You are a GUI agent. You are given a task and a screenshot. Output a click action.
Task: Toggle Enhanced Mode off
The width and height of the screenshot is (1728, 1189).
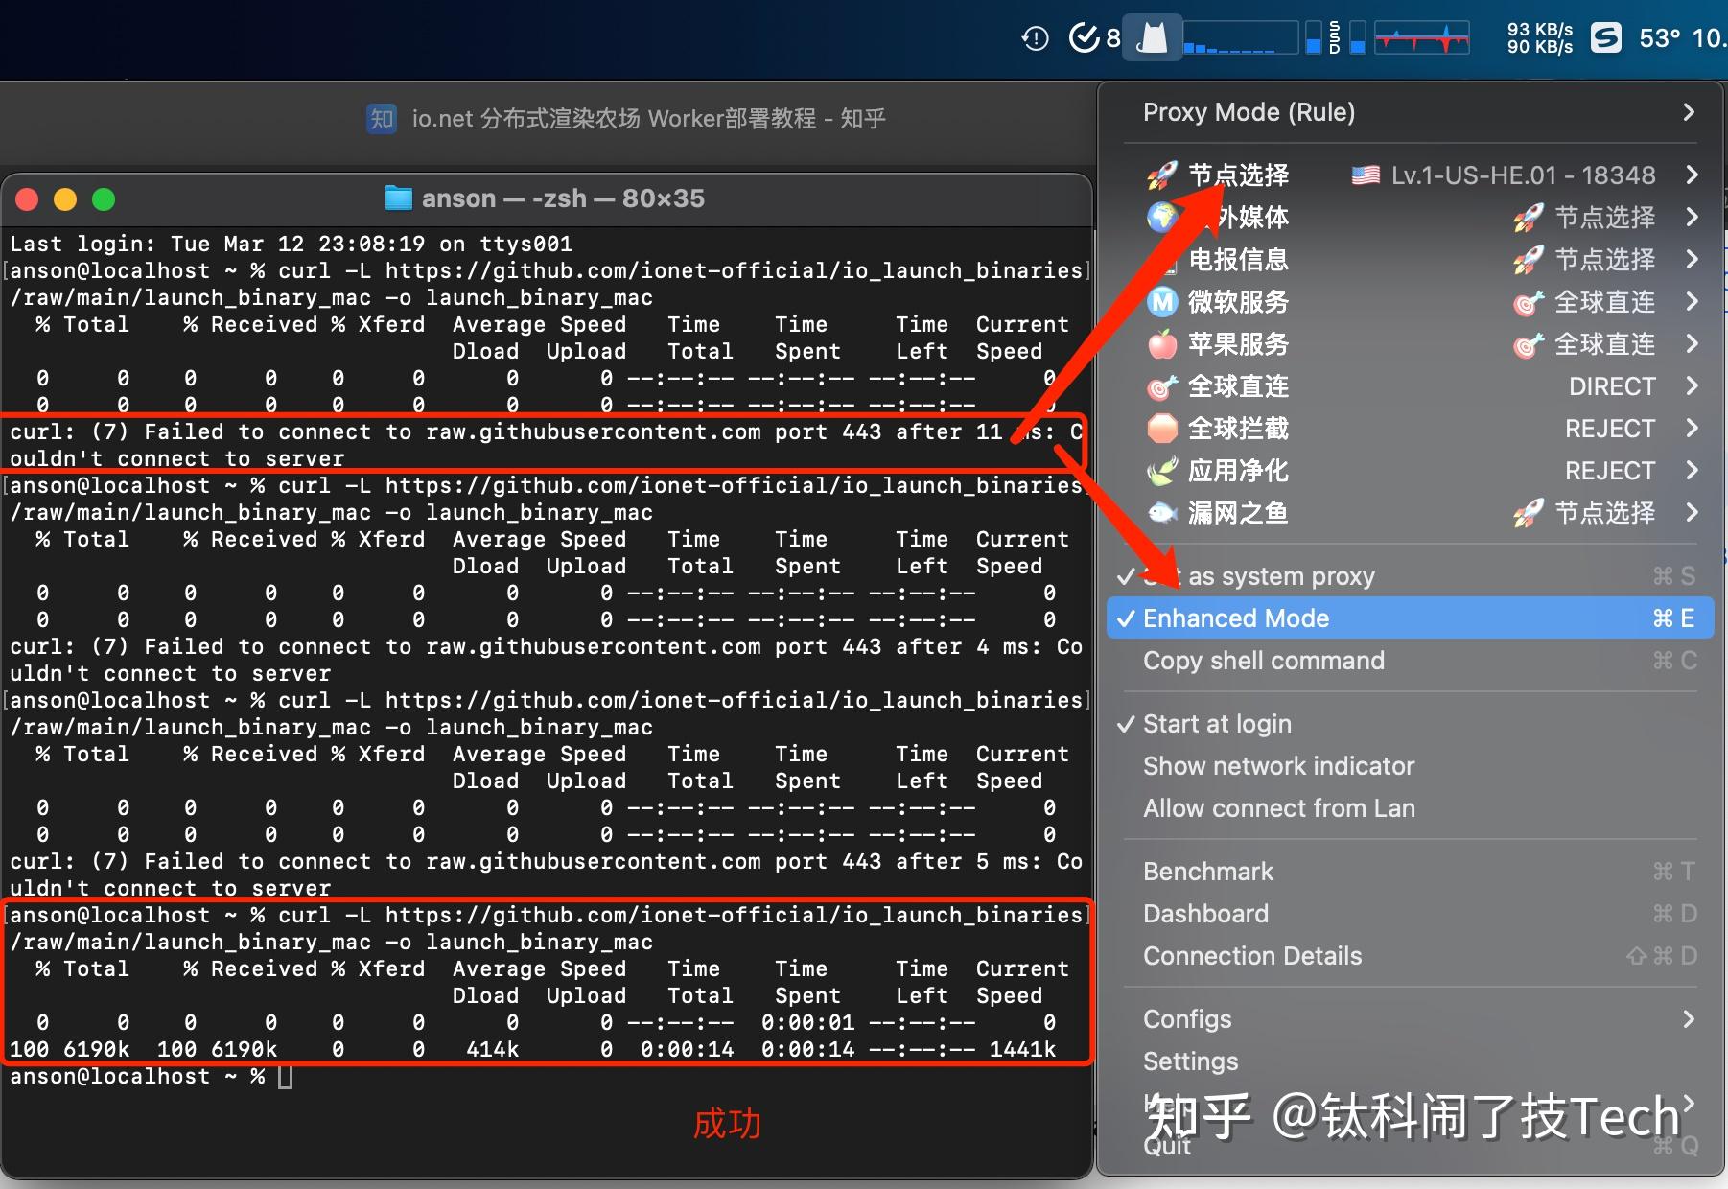1411,618
